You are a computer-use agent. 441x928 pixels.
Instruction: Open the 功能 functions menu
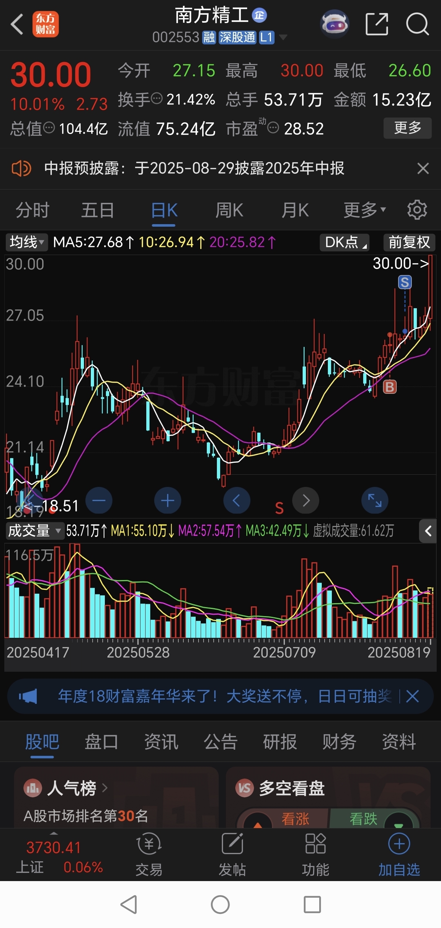[315, 854]
